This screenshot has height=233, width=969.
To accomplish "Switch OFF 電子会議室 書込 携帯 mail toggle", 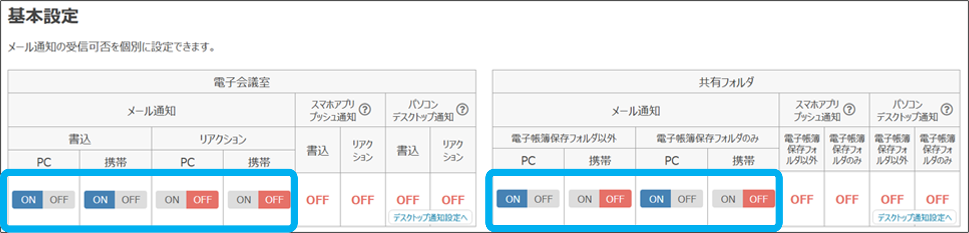I will tap(130, 200).
